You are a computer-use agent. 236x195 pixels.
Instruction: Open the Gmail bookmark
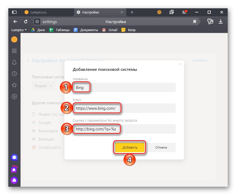pyautogui.click(x=110, y=30)
